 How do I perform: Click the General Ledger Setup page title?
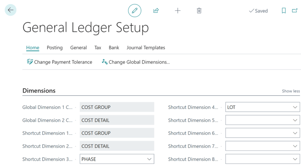(x=86, y=28)
